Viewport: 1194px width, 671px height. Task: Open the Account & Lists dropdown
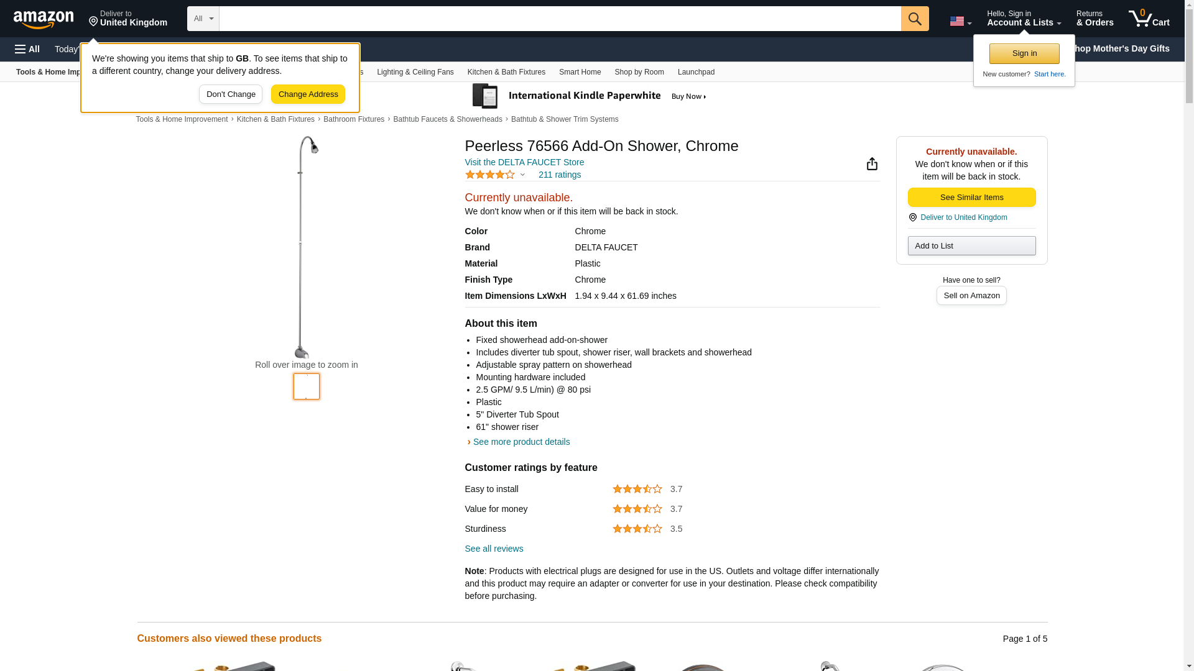pos(1024,19)
